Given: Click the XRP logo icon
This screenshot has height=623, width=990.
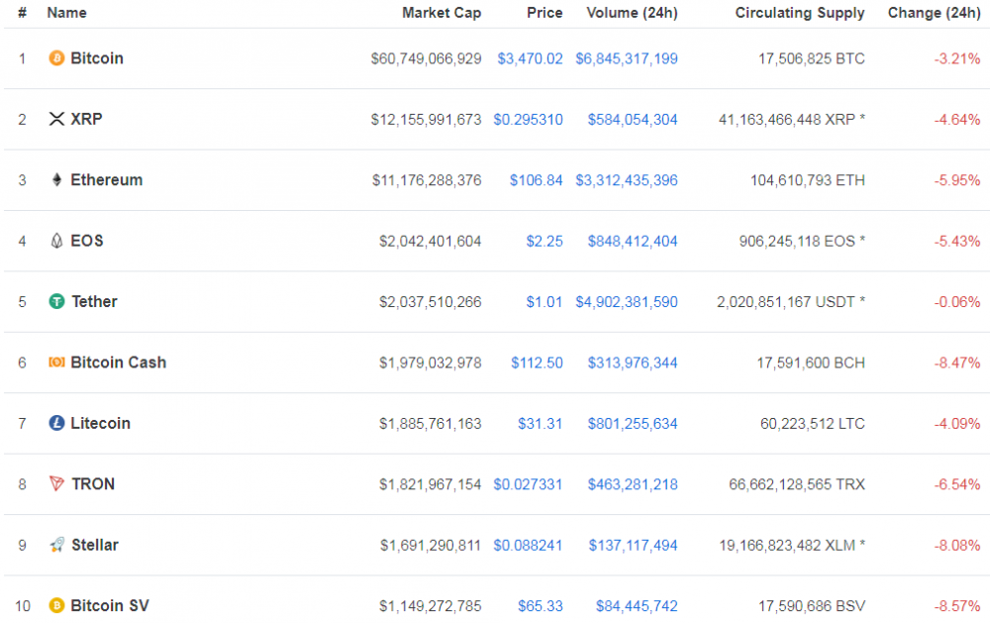Looking at the screenshot, I should (x=56, y=119).
